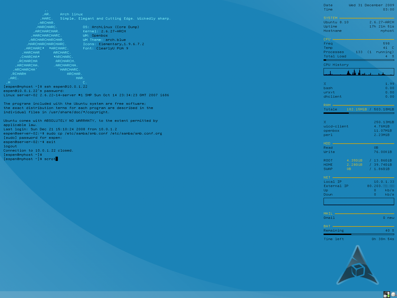Image resolution: width=397 pixels, height=298 pixels.
Task: Click the battery Remaining bar
Action: point(359,234)
